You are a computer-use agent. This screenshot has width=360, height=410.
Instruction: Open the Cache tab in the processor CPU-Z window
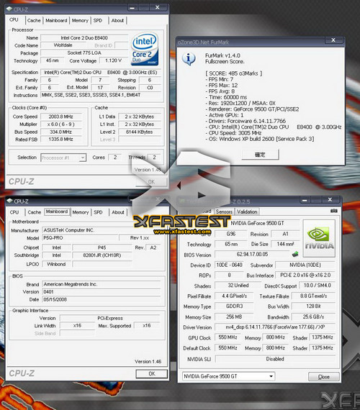pyautogui.click(x=34, y=20)
